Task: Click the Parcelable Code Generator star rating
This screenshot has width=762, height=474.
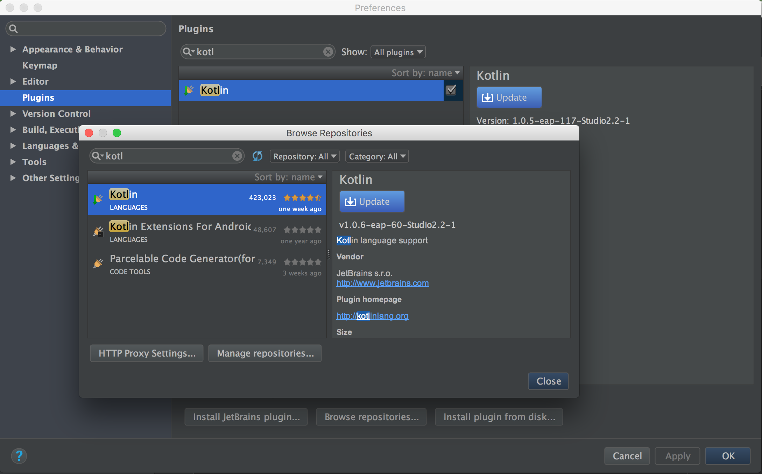Action: 302,262
